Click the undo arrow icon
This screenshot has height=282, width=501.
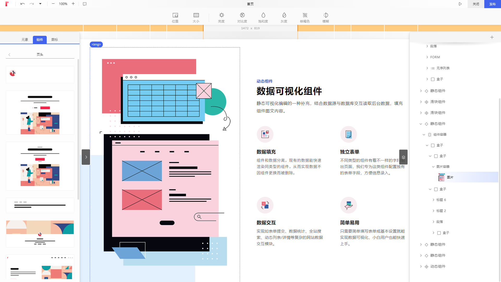[x=23, y=4]
